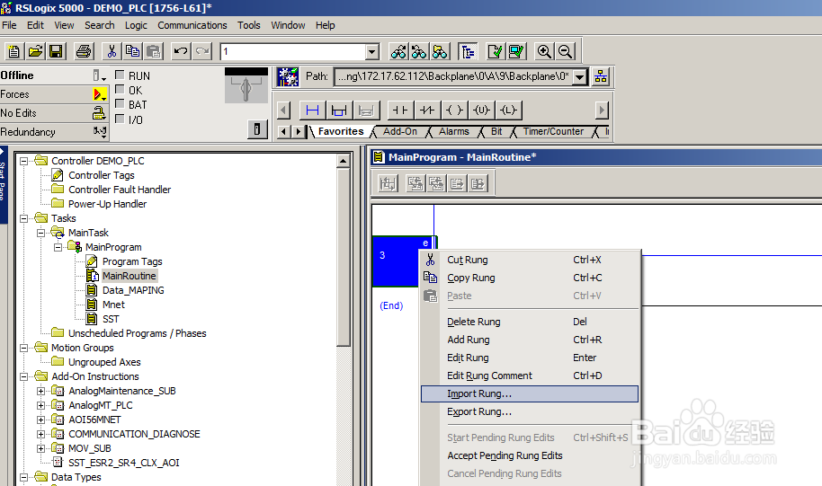Click the Verify Controller checkmark icon

tap(516, 51)
